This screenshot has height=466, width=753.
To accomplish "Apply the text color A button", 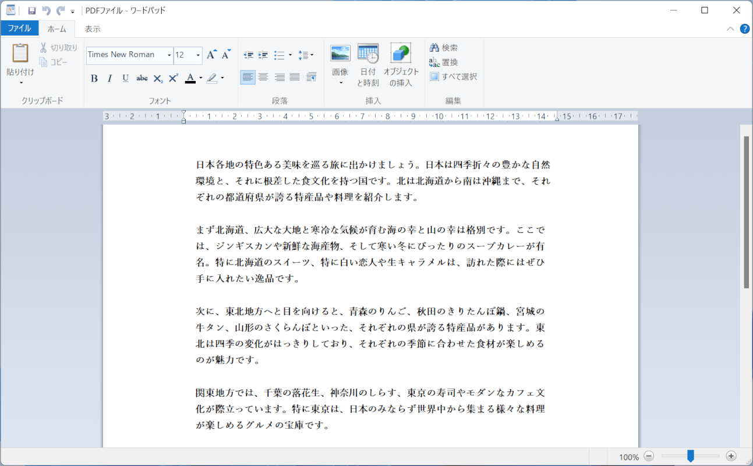I will (190, 78).
